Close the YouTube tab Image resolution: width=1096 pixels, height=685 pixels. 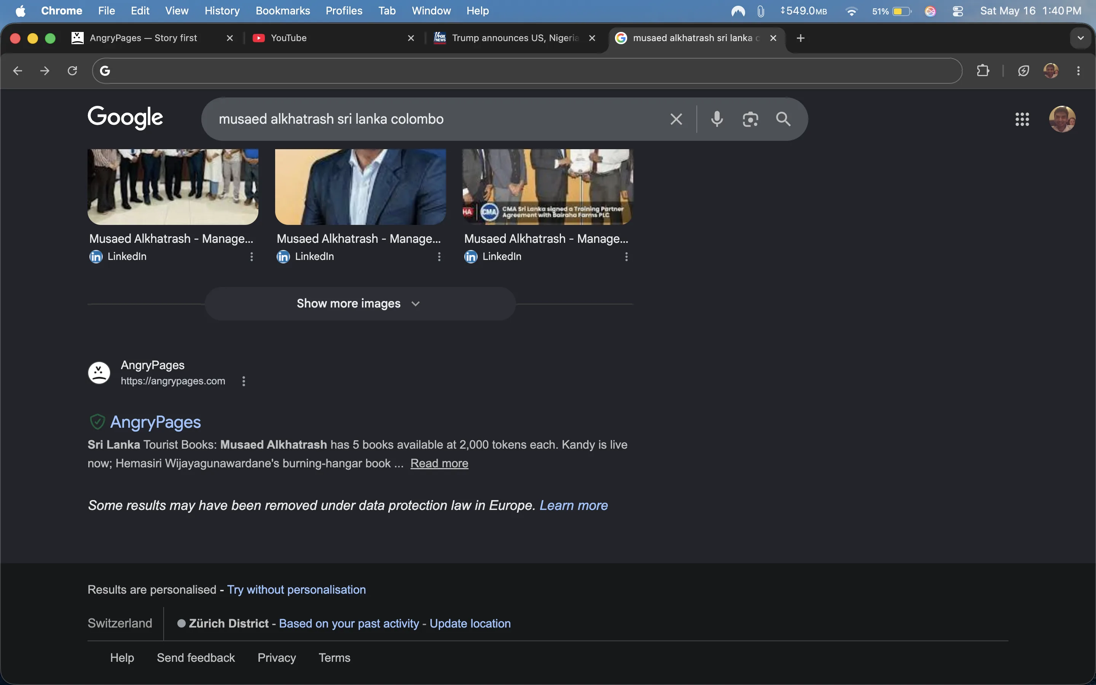[411, 38]
